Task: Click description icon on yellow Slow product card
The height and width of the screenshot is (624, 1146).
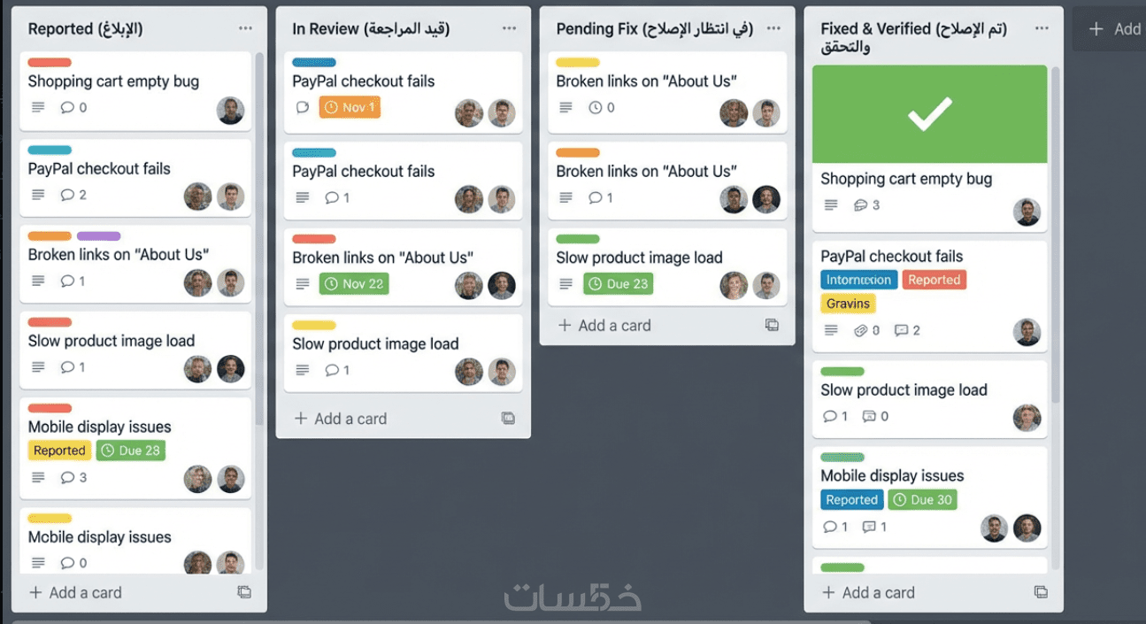Action: 303,370
